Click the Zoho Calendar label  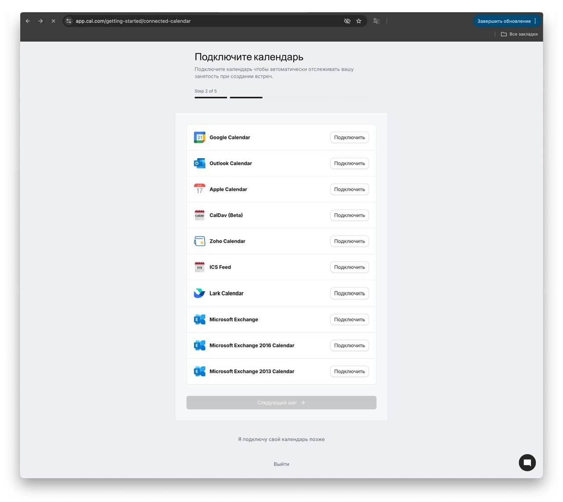tap(227, 241)
